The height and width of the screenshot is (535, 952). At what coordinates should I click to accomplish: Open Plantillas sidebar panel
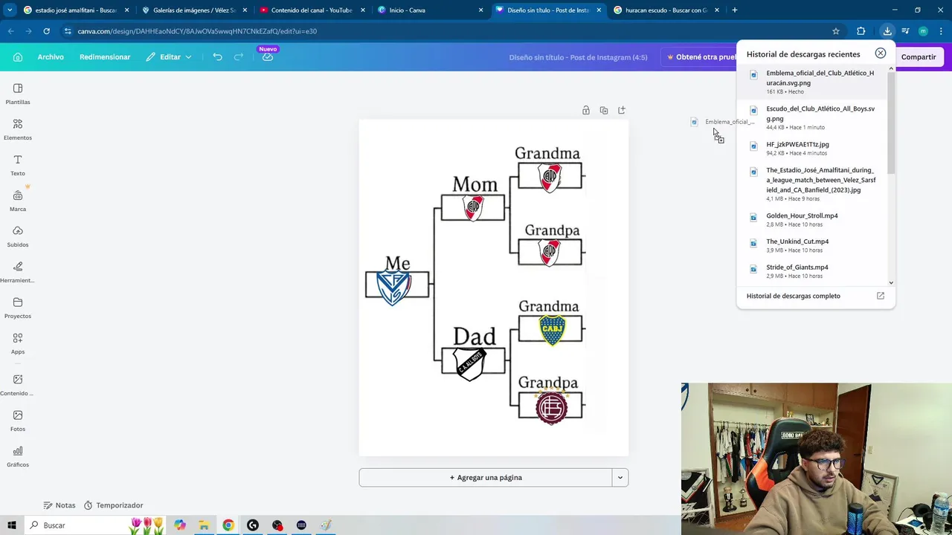[x=18, y=94]
